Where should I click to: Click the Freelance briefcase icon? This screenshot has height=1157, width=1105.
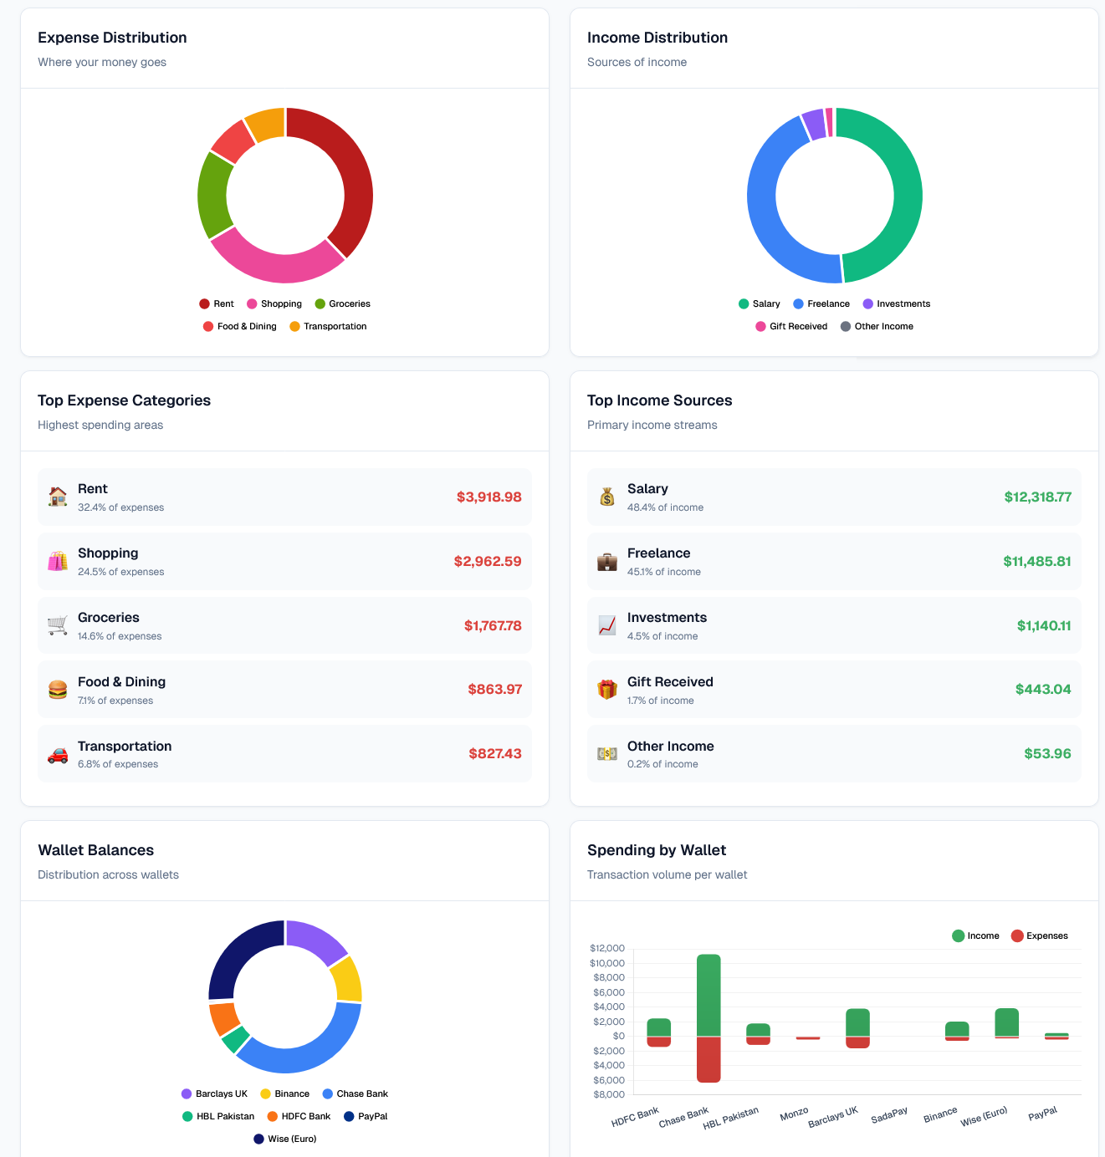(606, 559)
